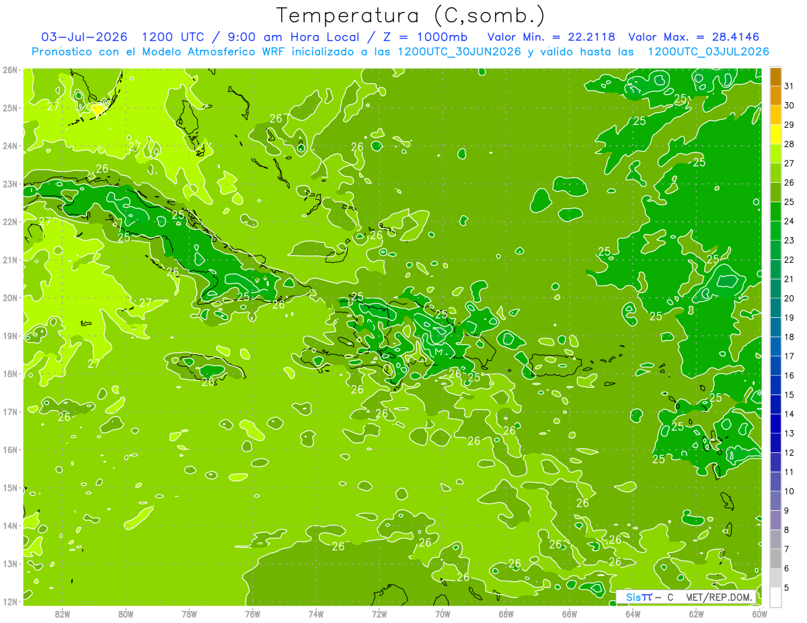Click the "SisTT" logo text
Screen dimensions: 807x623
tap(639, 597)
